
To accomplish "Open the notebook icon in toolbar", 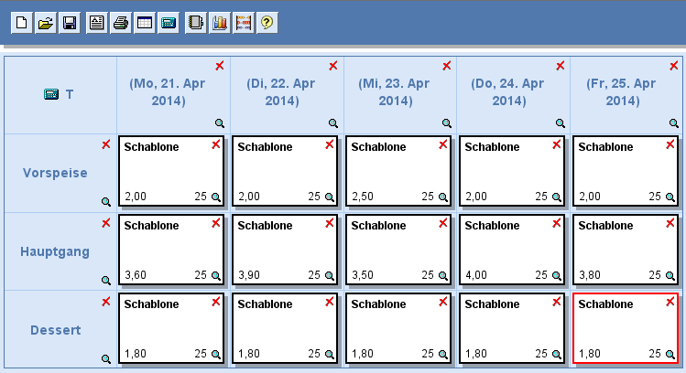I will coord(196,23).
